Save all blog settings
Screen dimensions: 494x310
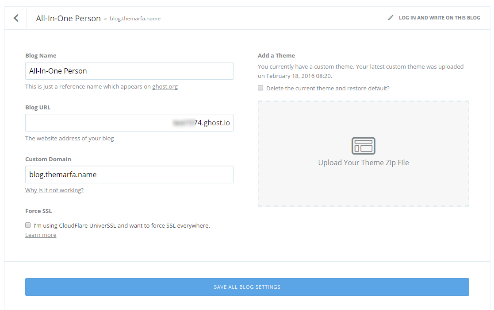[247, 287]
